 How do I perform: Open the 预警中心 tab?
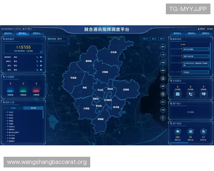pyautogui.click(x=36, y=33)
